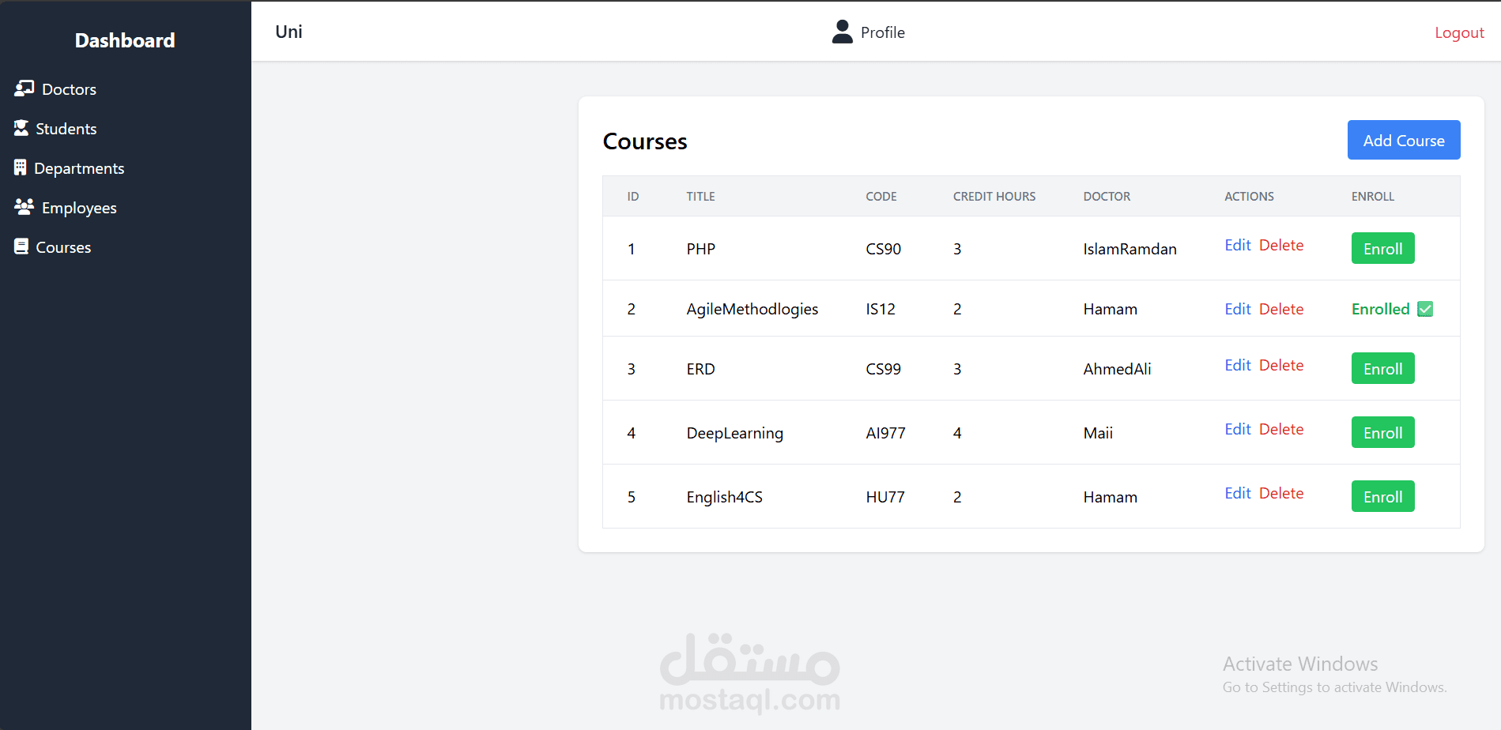
Task: Click the Enrolled status text
Action: click(1380, 309)
